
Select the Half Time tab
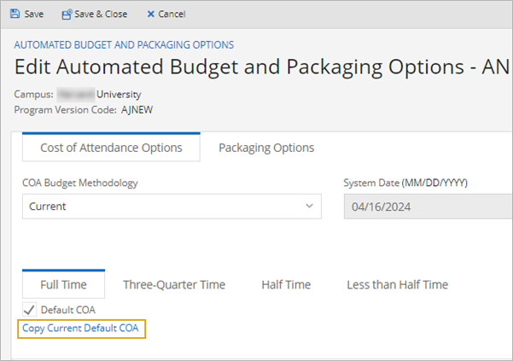(286, 284)
